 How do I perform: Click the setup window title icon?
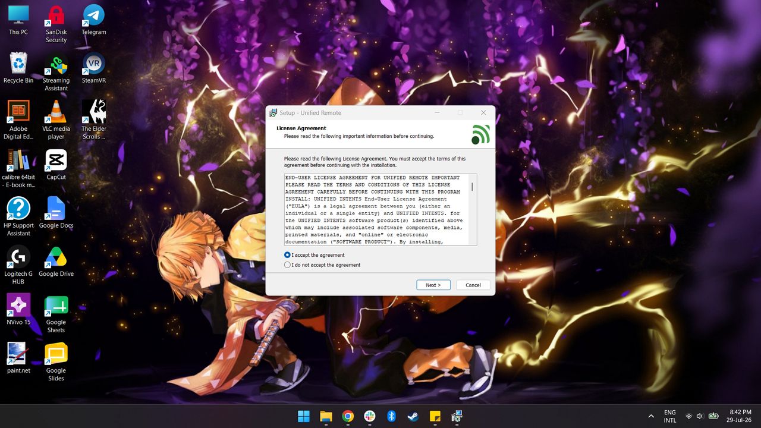pos(273,113)
